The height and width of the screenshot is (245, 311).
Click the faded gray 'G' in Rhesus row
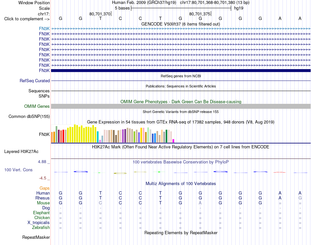300,198
